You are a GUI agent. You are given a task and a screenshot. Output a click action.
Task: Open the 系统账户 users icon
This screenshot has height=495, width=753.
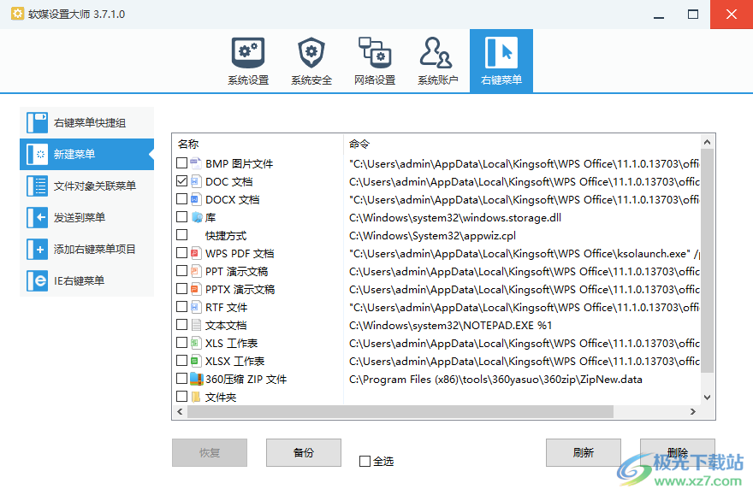(x=437, y=52)
